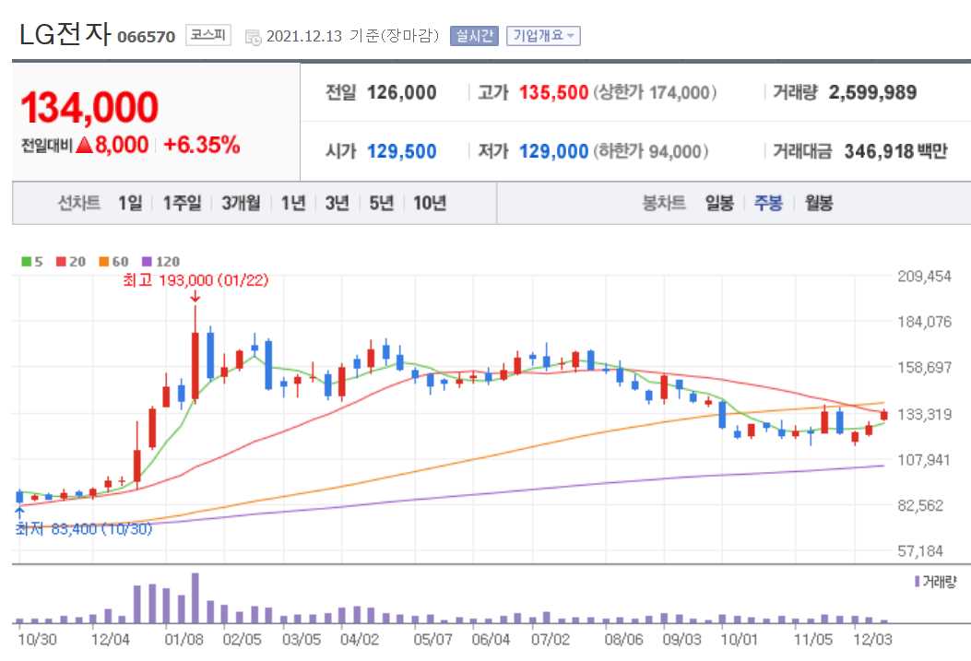Select the 10년 ten-year chart tab
The width and height of the screenshot is (971, 661).
[x=432, y=204]
